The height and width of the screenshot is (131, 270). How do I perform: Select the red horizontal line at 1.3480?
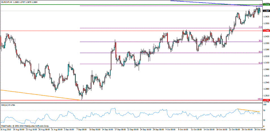tap(131, 31)
